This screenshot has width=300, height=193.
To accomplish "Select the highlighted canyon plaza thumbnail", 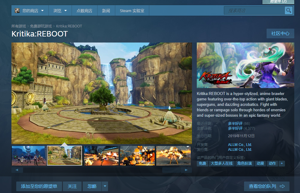I will coord(64,155).
